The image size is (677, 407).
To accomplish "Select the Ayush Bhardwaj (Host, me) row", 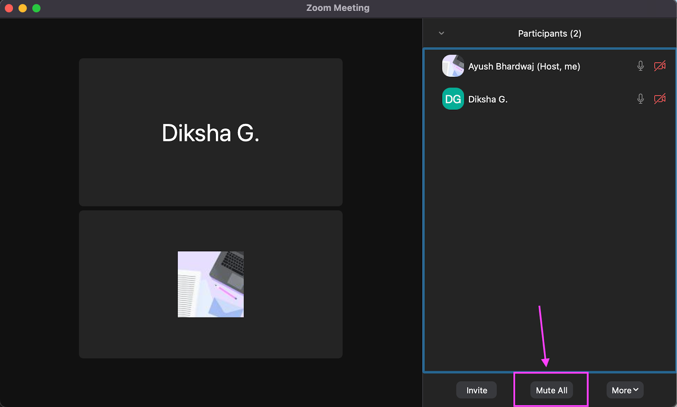I will [525, 66].
